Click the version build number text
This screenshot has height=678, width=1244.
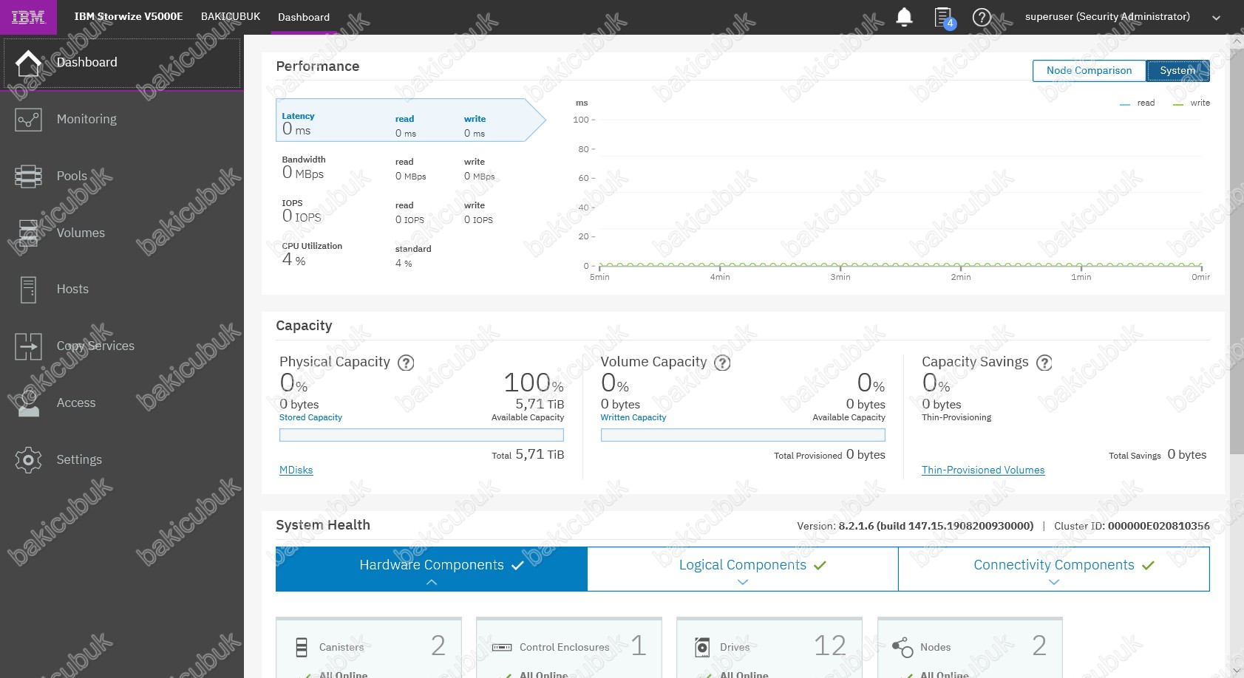click(936, 526)
